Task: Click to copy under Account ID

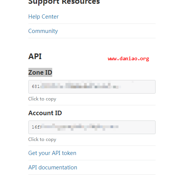Action: point(42,139)
